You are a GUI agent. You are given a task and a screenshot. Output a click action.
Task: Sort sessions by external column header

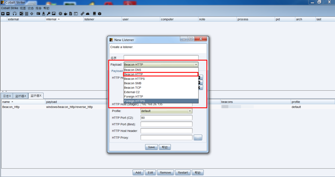(26, 19)
